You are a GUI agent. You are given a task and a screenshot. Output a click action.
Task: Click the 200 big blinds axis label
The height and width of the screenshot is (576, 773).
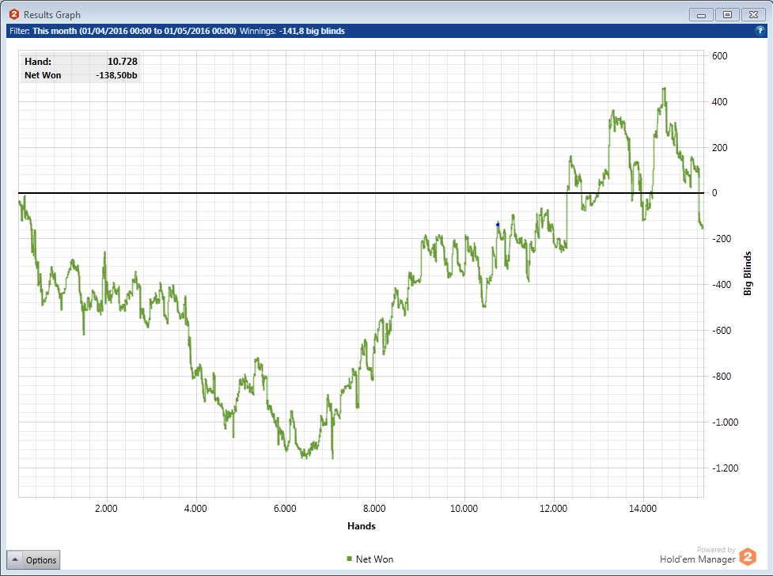(720, 147)
